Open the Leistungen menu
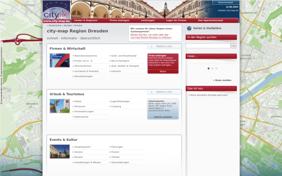282x176 pixels. [148, 21]
